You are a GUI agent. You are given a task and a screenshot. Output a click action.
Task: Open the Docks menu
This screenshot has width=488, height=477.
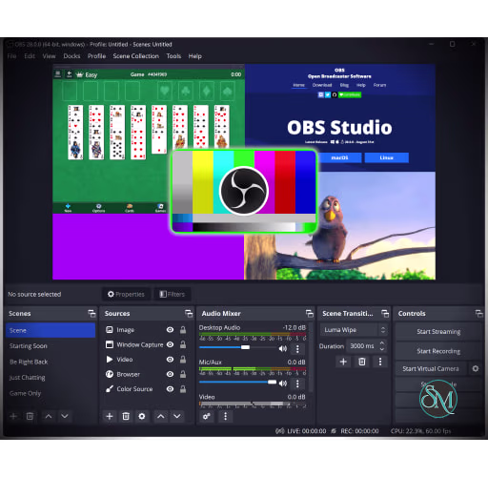[x=71, y=56]
